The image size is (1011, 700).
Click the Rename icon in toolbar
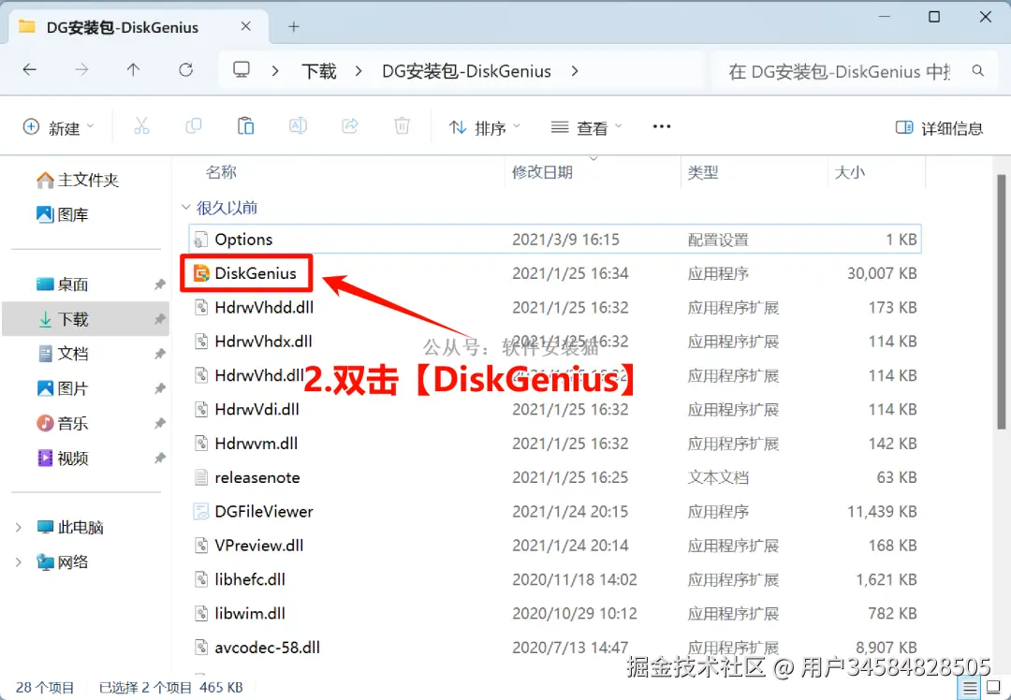point(298,126)
